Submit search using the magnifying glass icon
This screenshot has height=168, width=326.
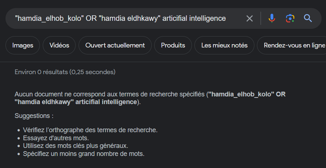pyautogui.click(x=308, y=18)
